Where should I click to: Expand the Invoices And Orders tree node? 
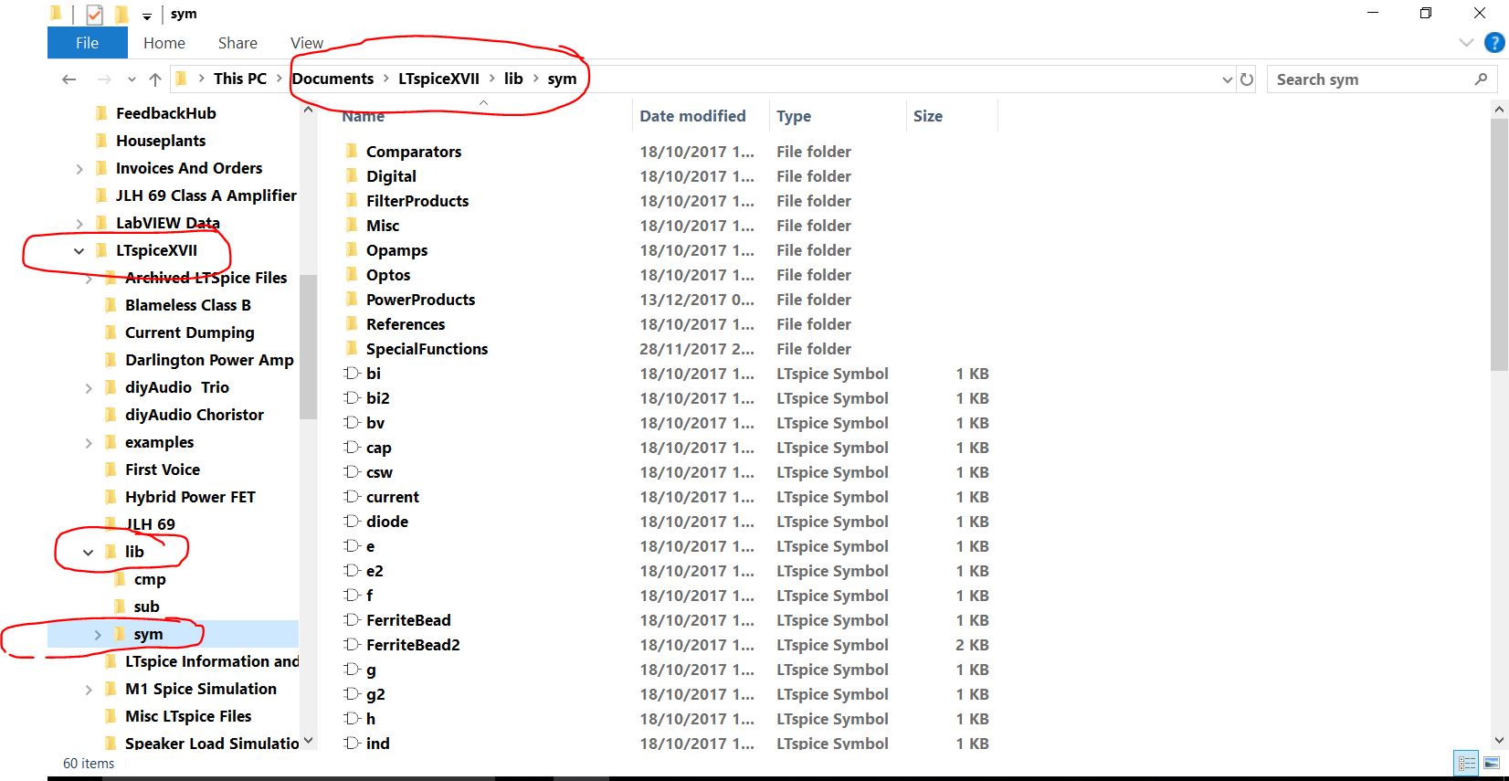(x=79, y=169)
